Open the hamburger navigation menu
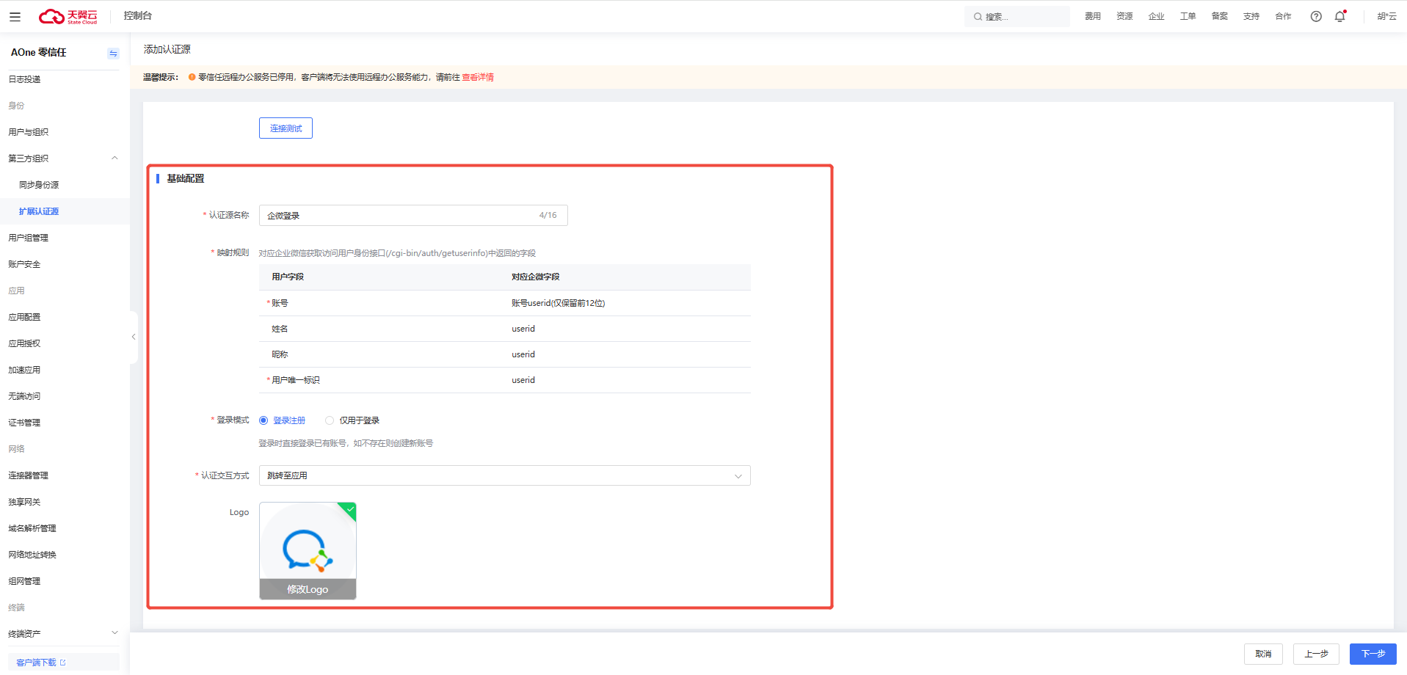The height and width of the screenshot is (675, 1407). tap(15, 16)
